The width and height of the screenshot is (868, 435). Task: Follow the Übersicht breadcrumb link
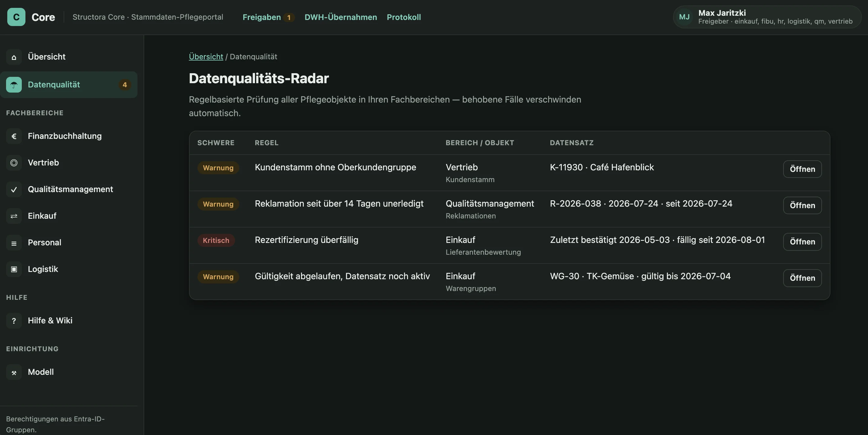click(x=206, y=57)
